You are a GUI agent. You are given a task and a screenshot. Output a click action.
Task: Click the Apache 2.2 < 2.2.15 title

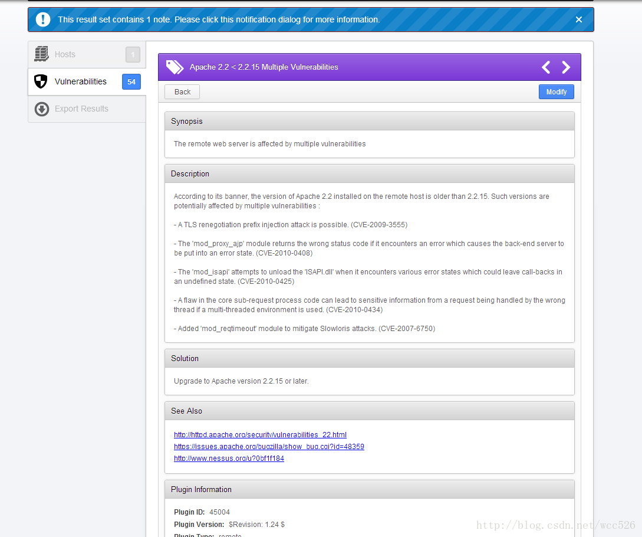[264, 67]
